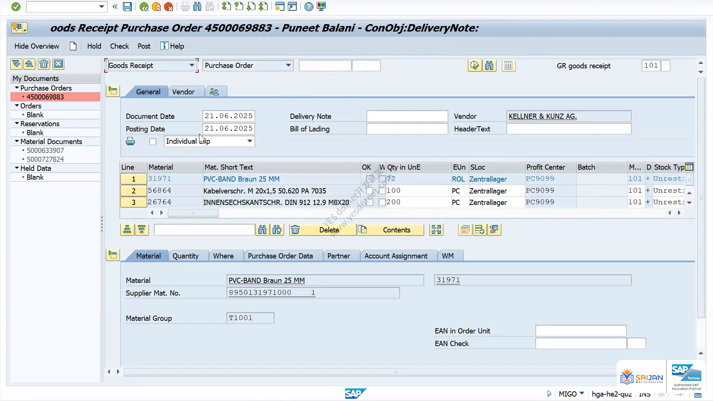Click the Delivery Note input field
Image resolution: width=713 pixels, height=401 pixels.
coord(407,116)
